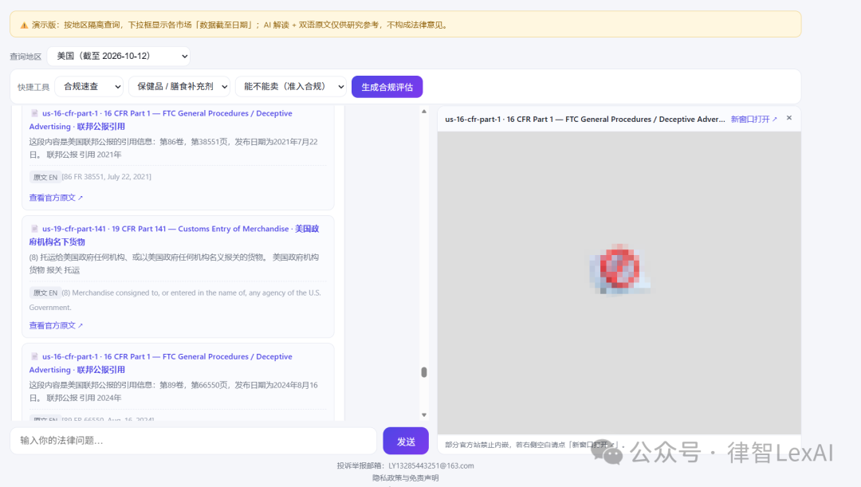This screenshot has width=861, height=487.
Task: Click the blocked-content icon in the preview pane
Action: (619, 269)
